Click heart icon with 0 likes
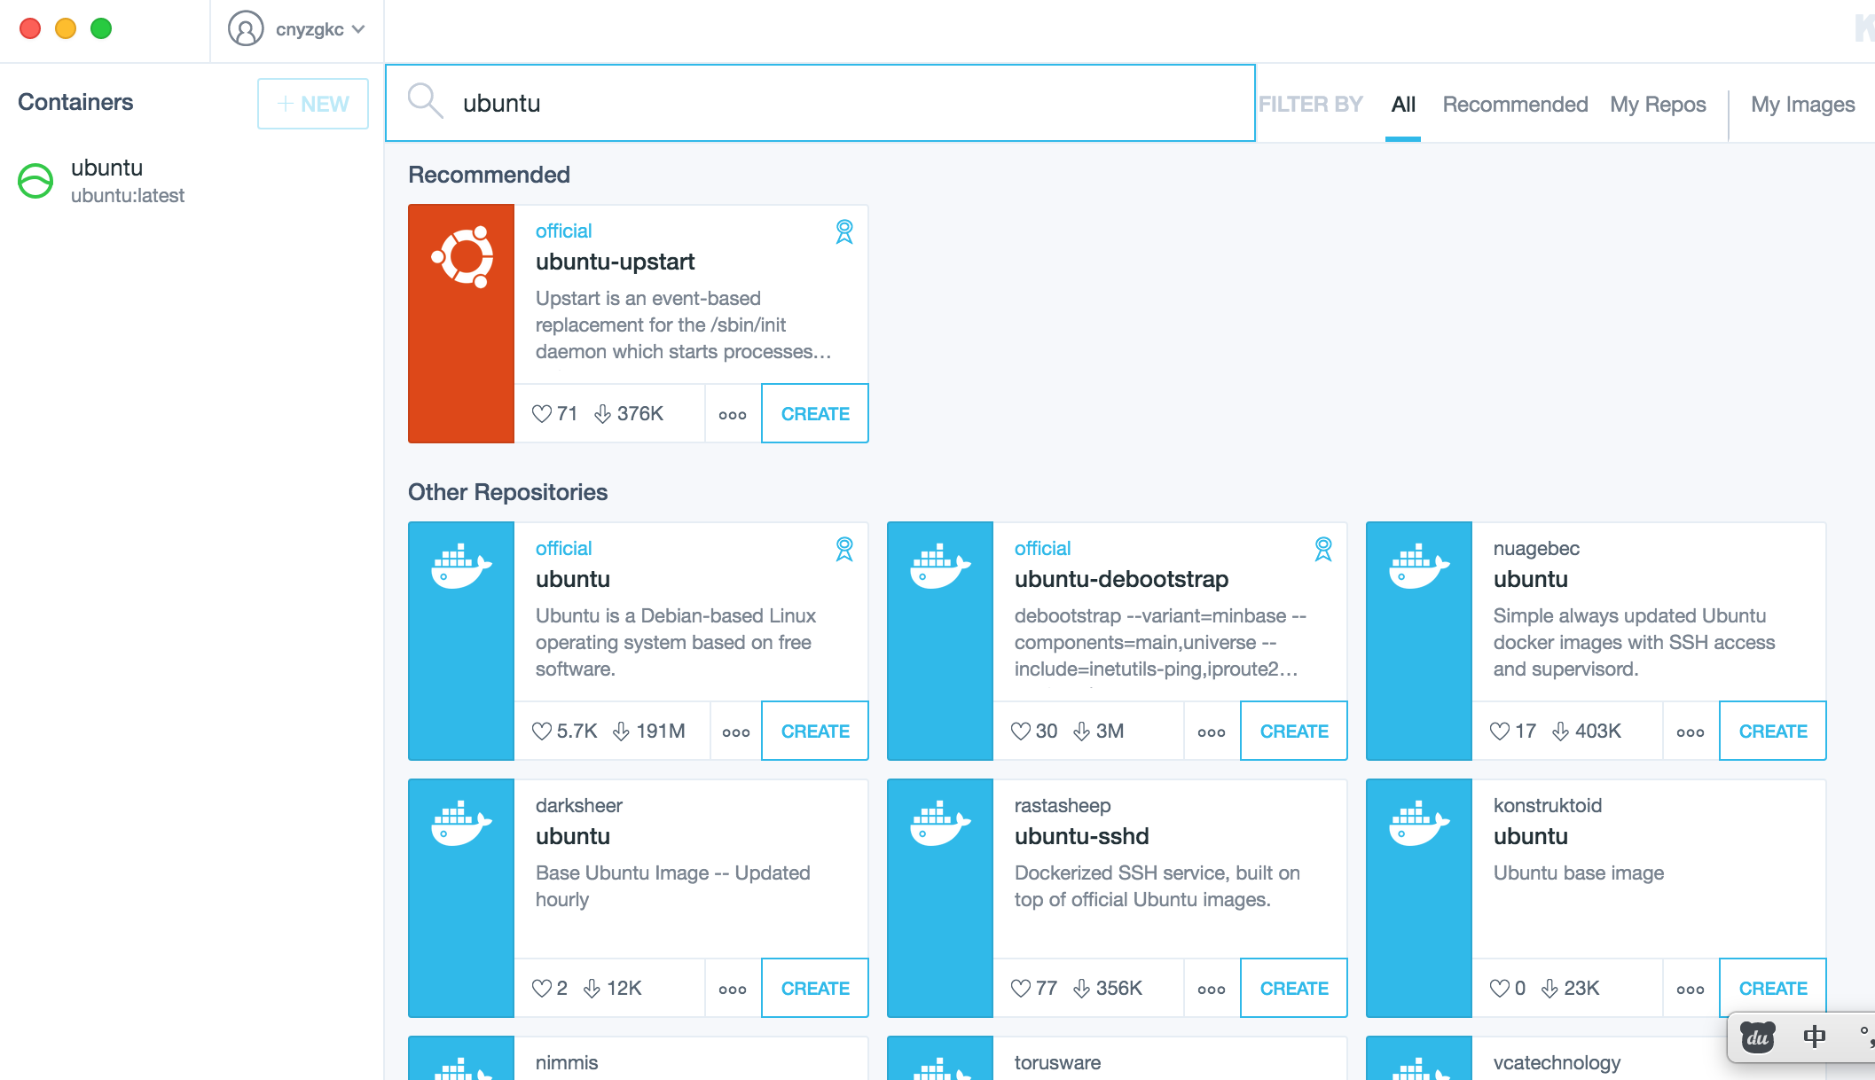The width and height of the screenshot is (1875, 1080). click(1499, 989)
